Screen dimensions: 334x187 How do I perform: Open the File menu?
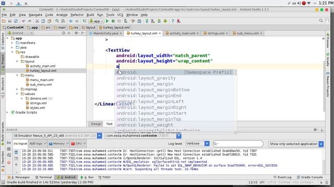[4, 15]
